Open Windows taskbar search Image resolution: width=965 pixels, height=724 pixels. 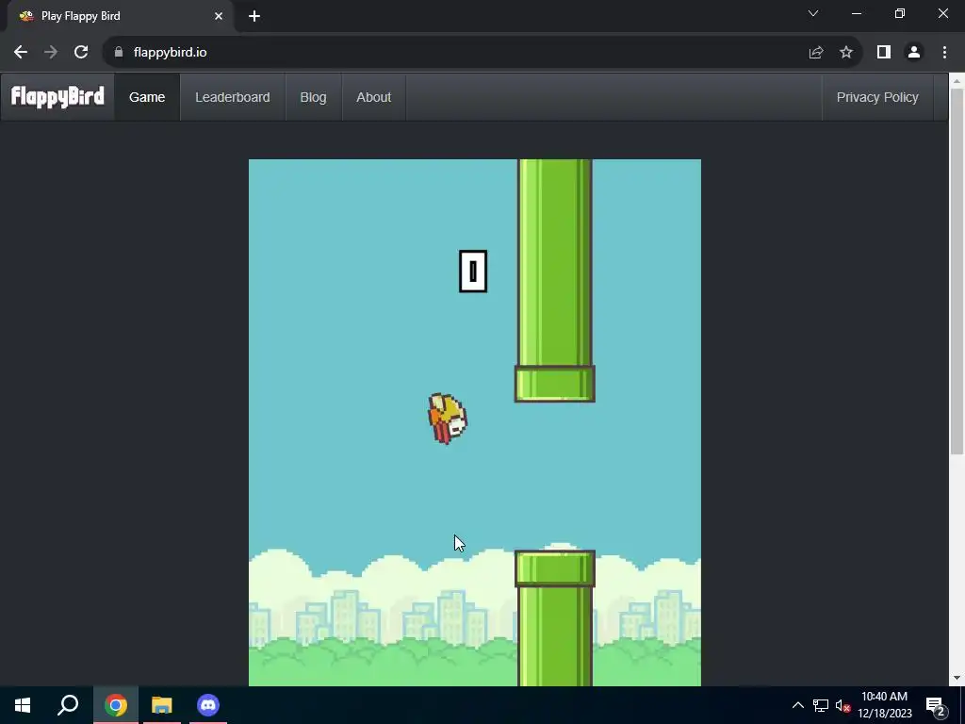click(68, 705)
